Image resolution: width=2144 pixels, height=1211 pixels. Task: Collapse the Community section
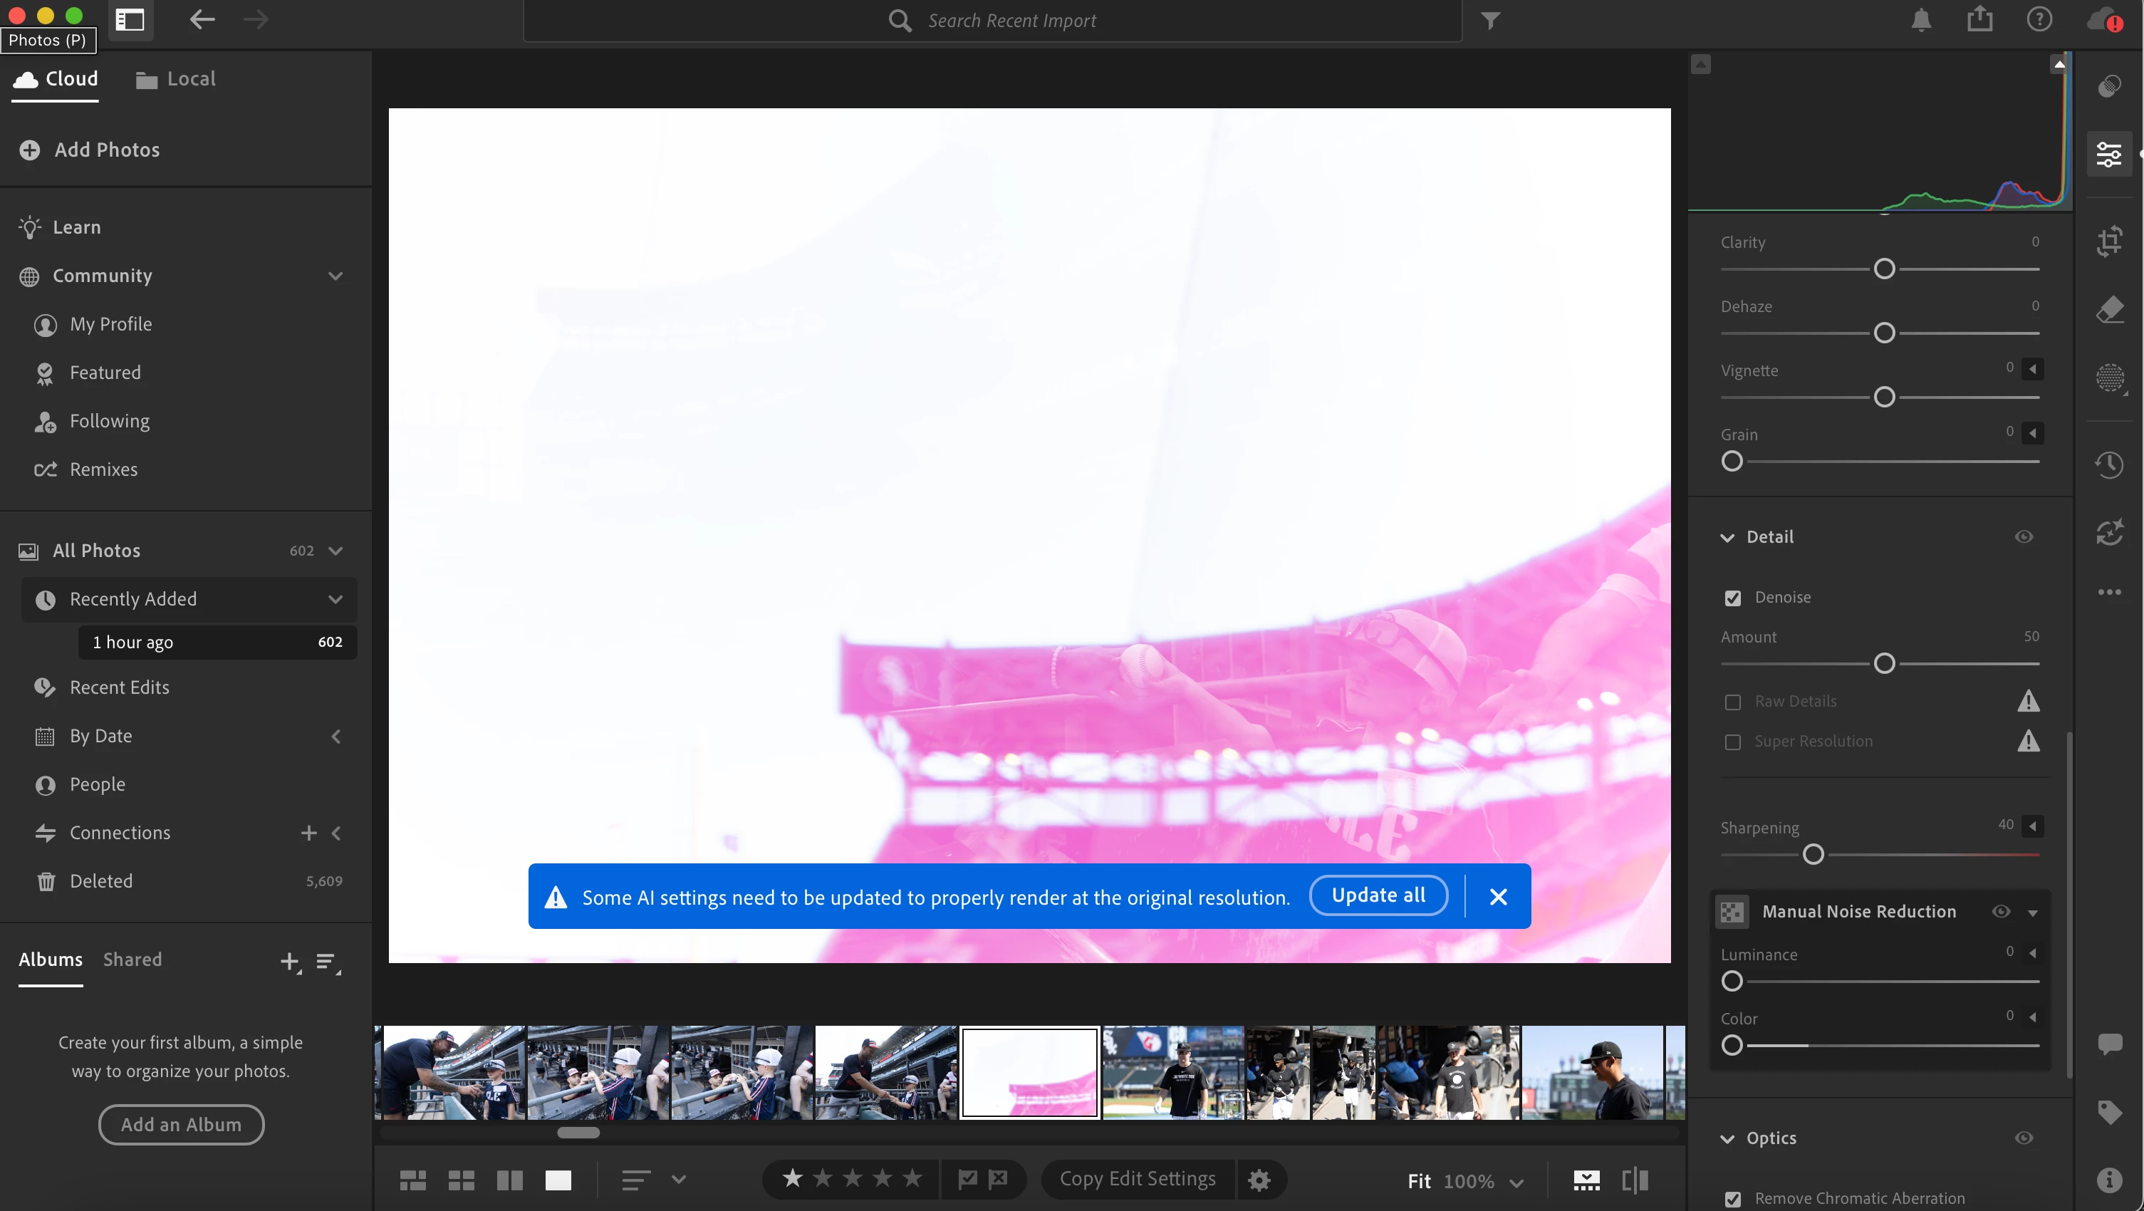pos(335,276)
